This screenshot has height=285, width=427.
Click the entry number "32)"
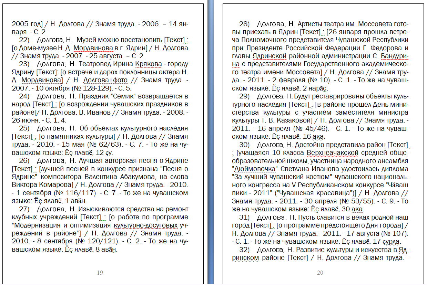(x=244, y=250)
